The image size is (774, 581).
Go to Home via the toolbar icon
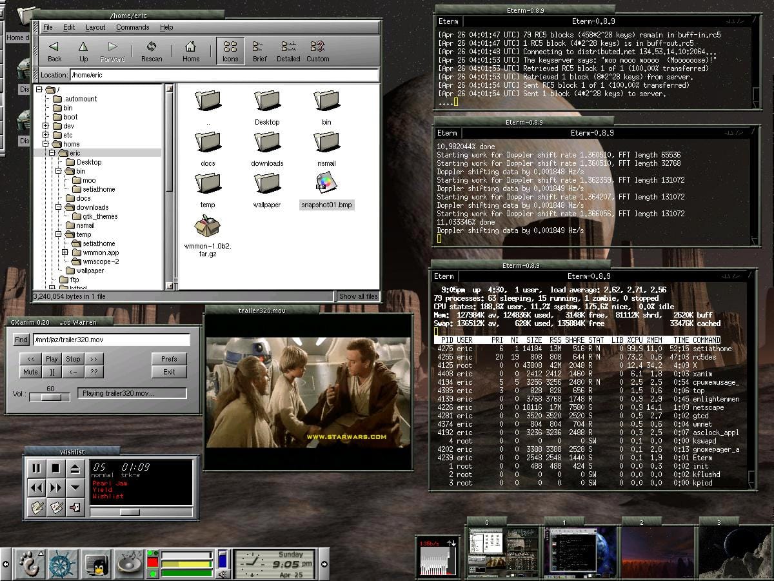coord(191,50)
